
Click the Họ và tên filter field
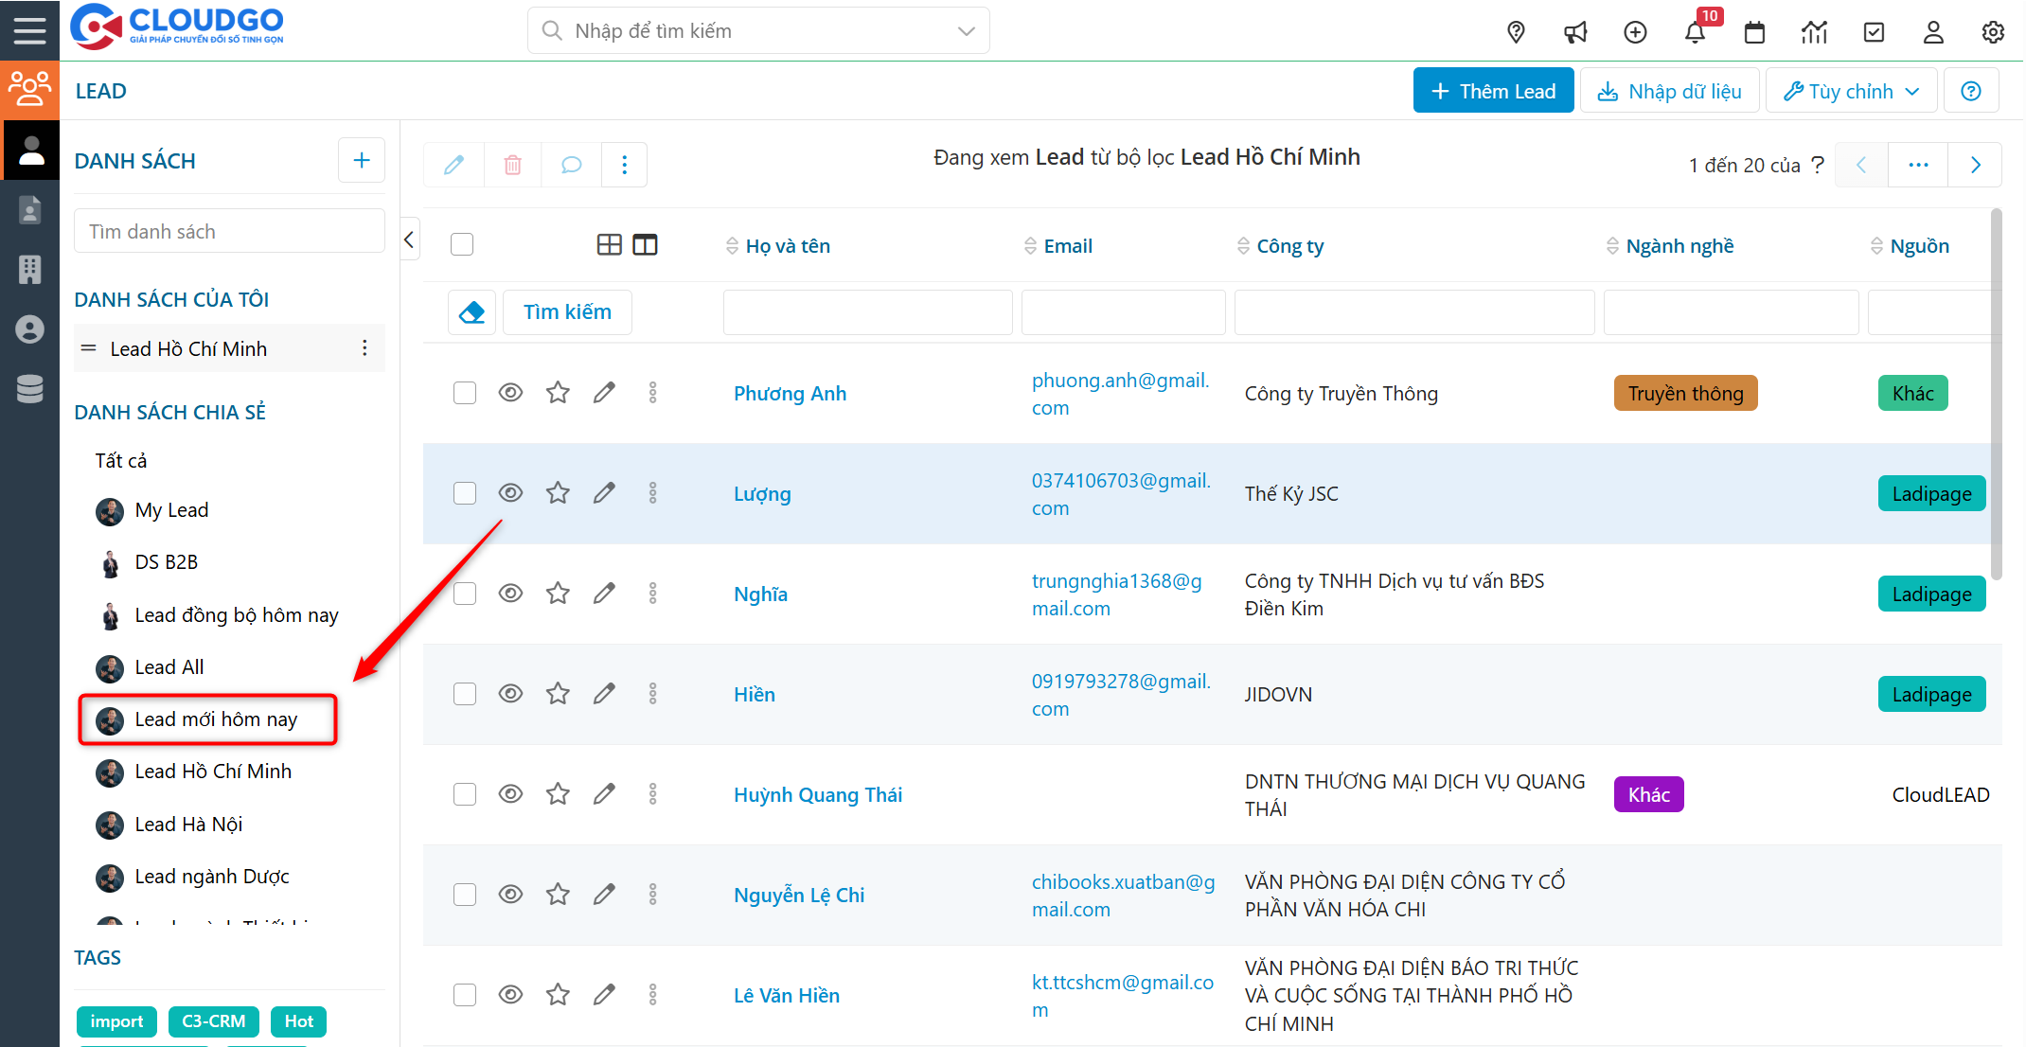pyautogui.click(x=867, y=312)
